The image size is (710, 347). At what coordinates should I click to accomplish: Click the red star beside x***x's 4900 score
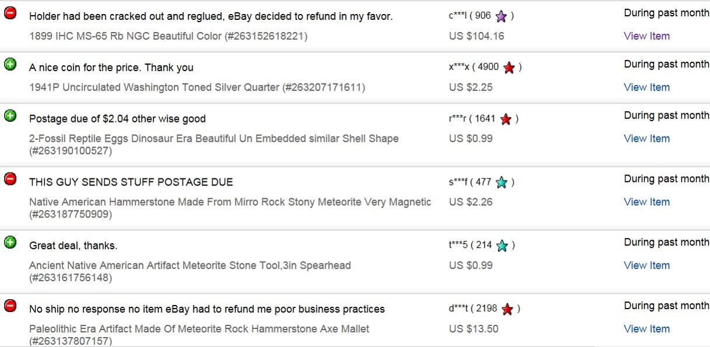509,68
